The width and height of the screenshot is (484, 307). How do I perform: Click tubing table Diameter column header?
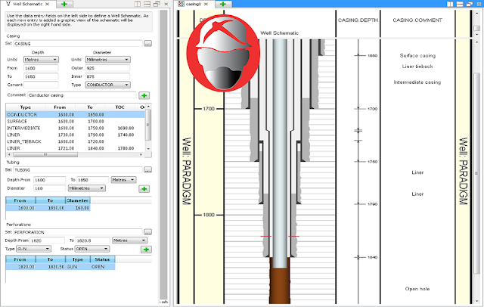[x=78, y=200]
